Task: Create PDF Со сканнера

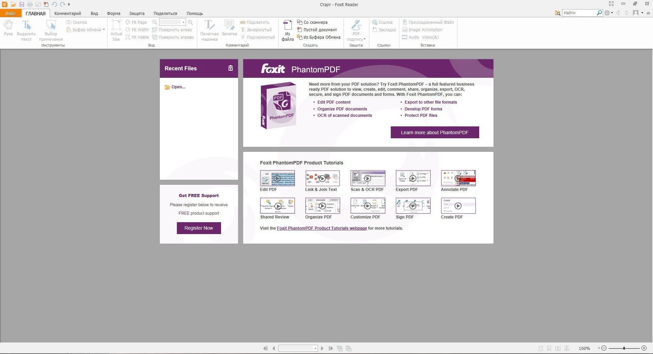Action: [312, 22]
